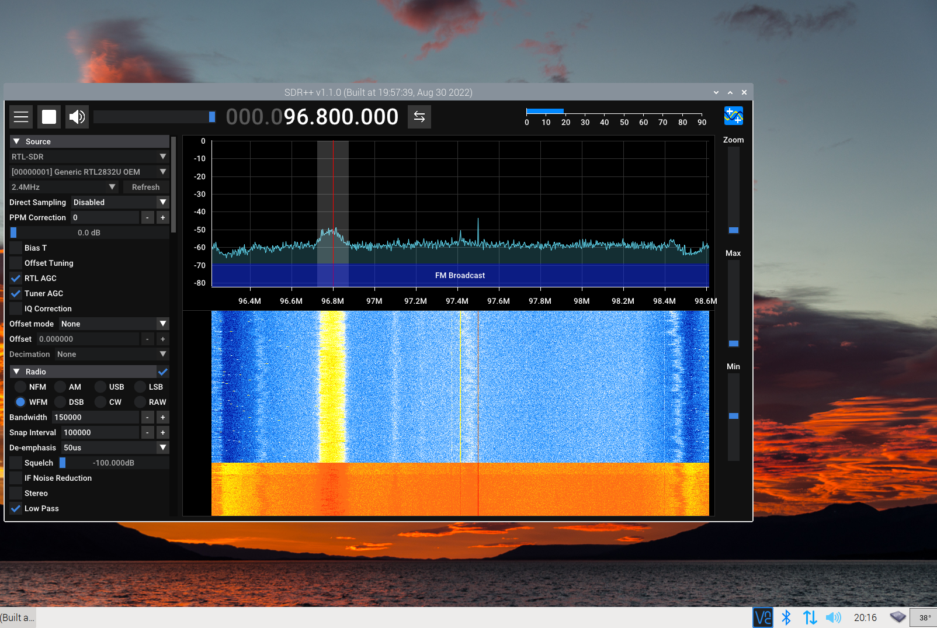Enable Bias T
Image resolution: width=937 pixels, height=628 pixels.
(15, 248)
